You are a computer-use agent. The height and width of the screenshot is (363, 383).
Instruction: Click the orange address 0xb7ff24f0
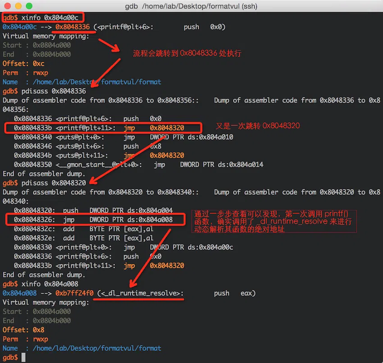[74, 293]
